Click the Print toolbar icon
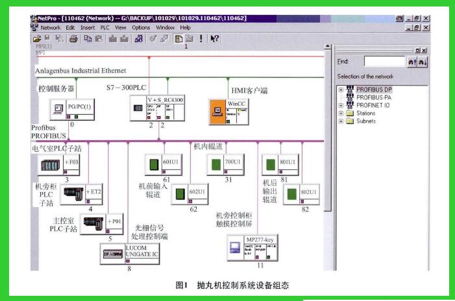This screenshot has width=455, height=301. (x=73, y=38)
